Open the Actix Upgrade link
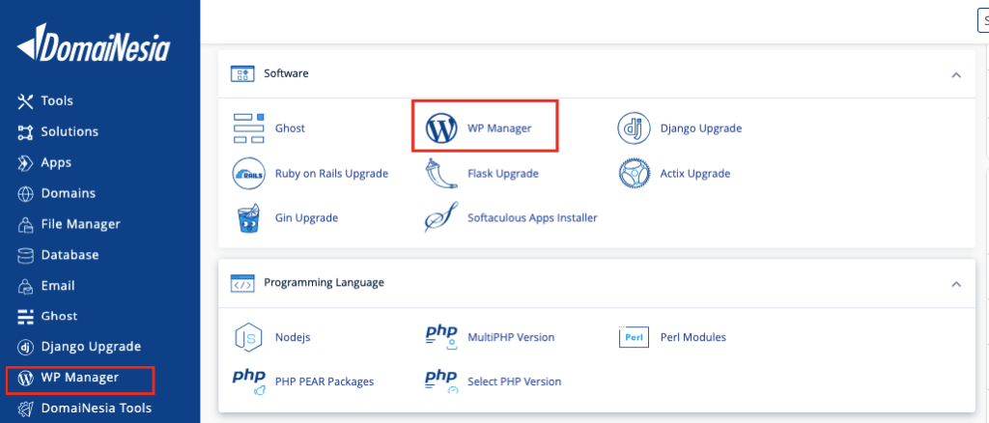This screenshot has width=989, height=423. pyautogui.click(x=695, y=174)
